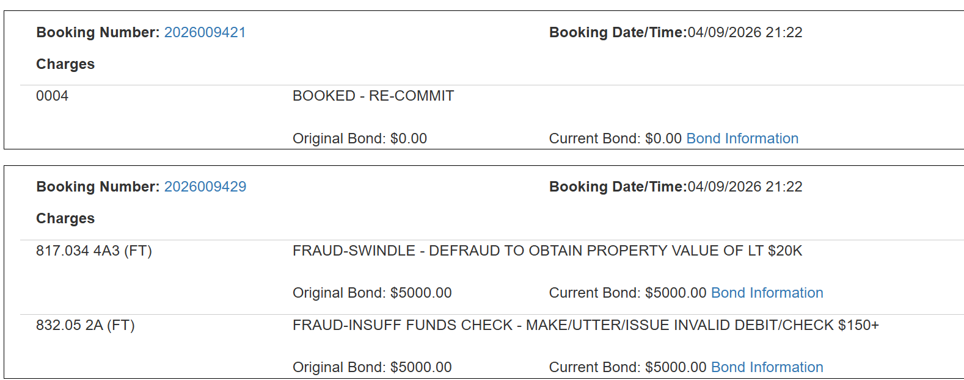Select the Charges heading in the second booking

click(65, 218)
